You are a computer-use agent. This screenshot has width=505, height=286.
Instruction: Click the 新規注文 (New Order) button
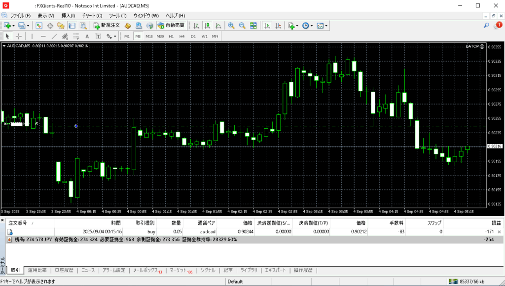click(107, 25)
